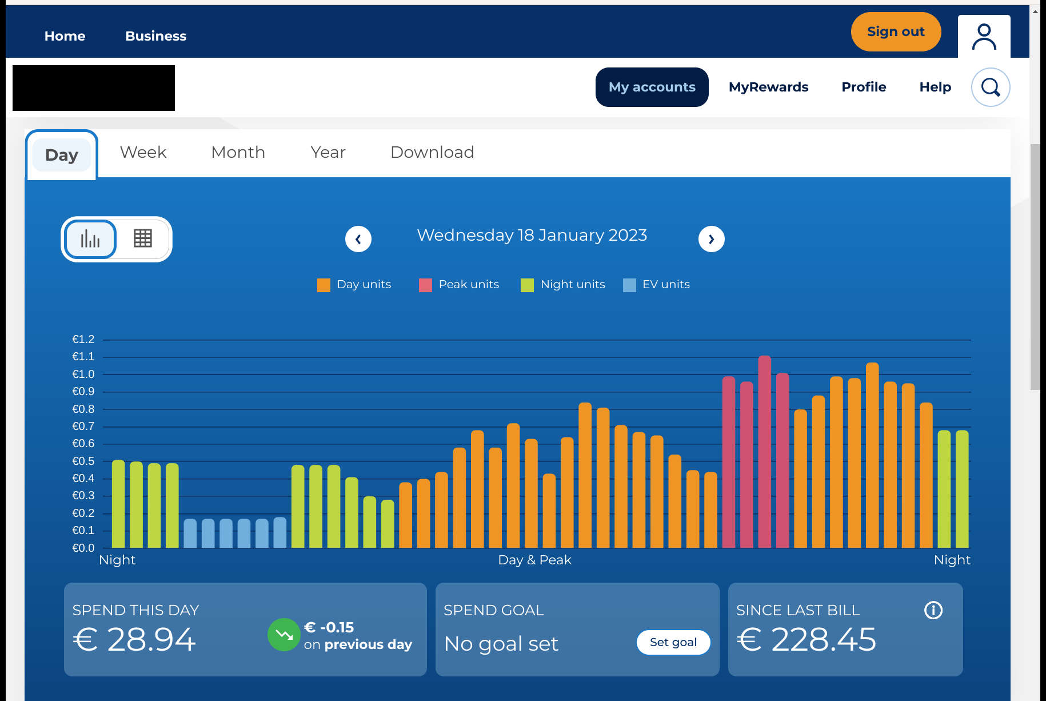Image resolution: width=1046 pixels, height=701 pixels.
Task: Open the Download tab
Action: pyautogui.click(x=432, y=152)
